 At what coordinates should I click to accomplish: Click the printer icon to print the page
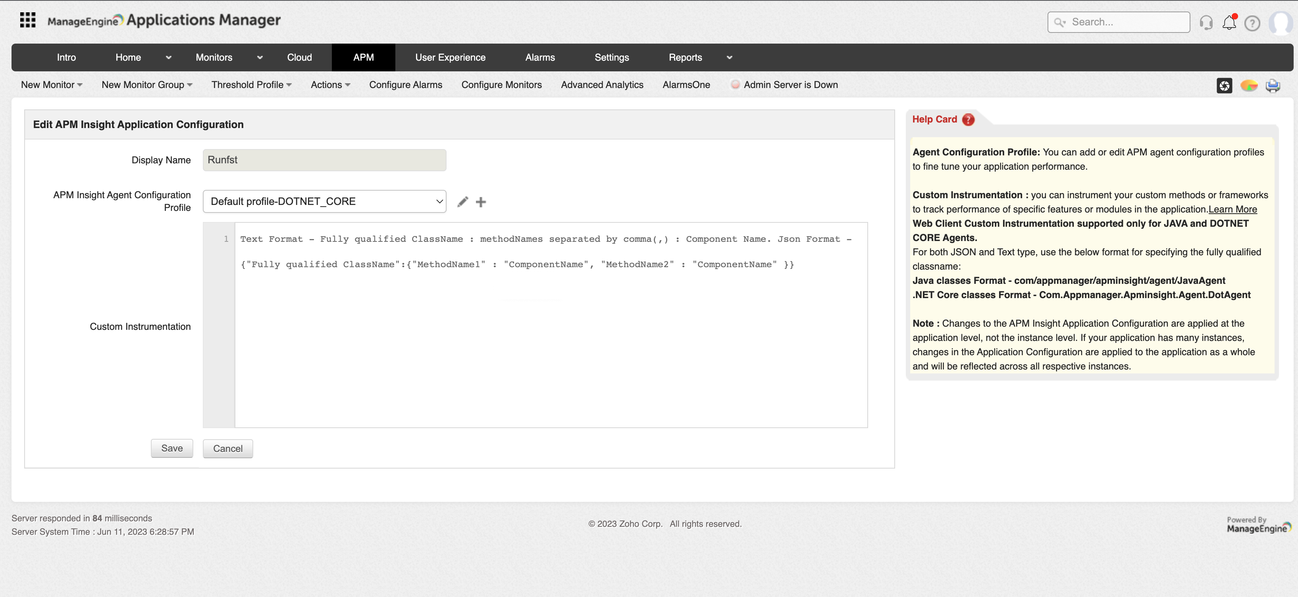pyautogui.click(x=1273, y=86)
